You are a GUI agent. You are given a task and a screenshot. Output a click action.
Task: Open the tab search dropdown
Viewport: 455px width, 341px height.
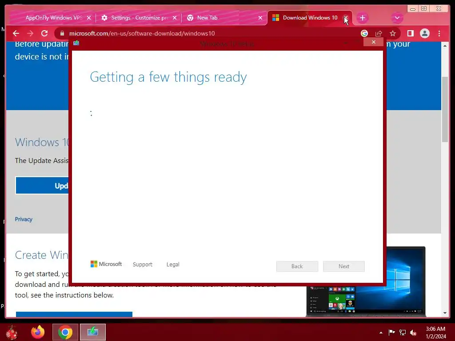coord(397,18)
